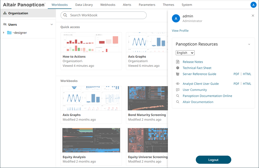Open the Equity Analysis workbook thumbnail
Viewport: 259px width, 168px height.
pos(91,140)
